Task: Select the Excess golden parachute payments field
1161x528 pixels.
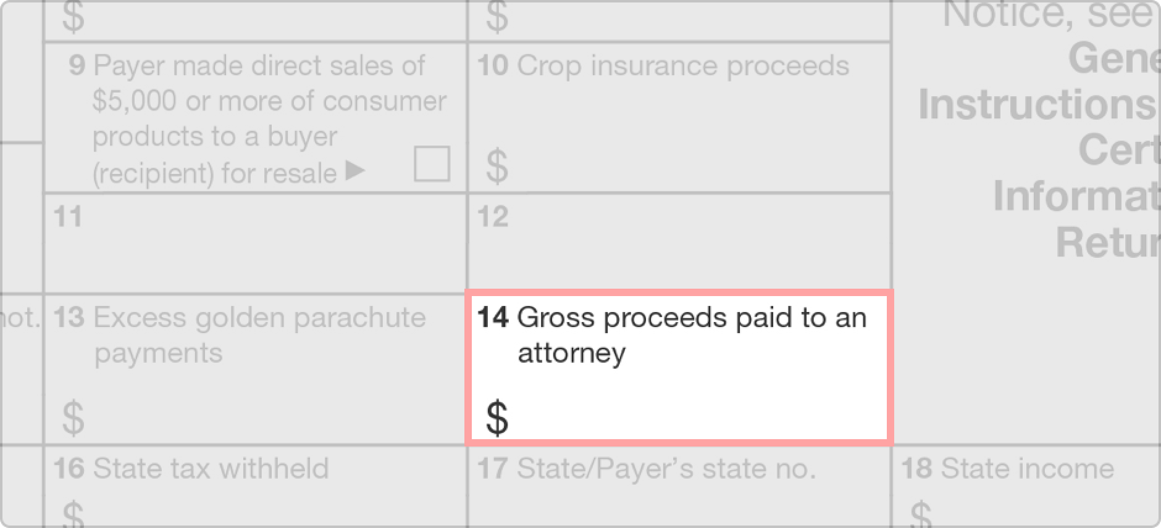Action: click(x=255, y=369)
